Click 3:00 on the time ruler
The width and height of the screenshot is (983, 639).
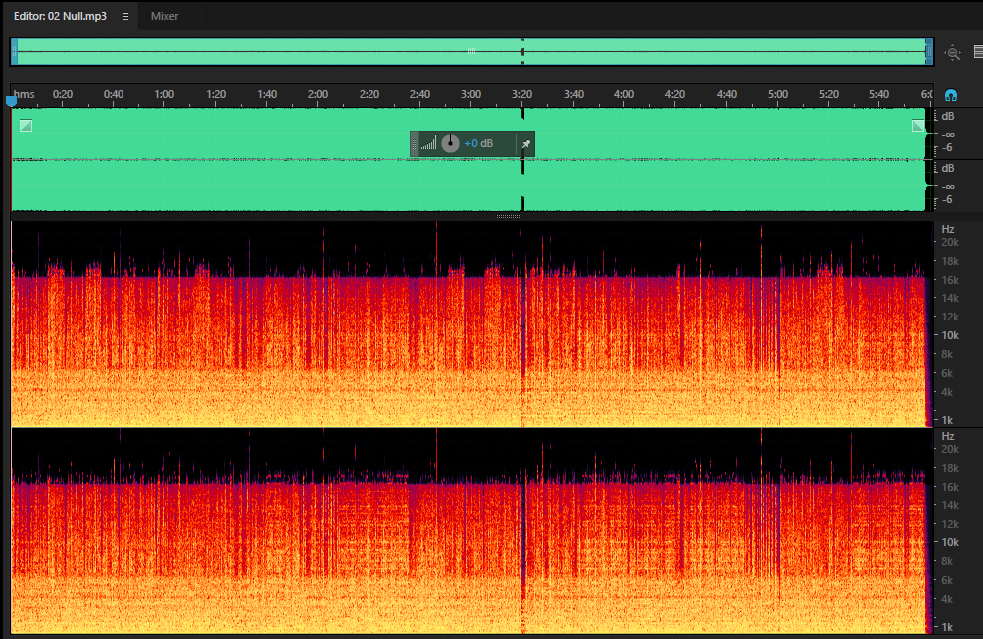pyautogui.click(x=471, y=94)
